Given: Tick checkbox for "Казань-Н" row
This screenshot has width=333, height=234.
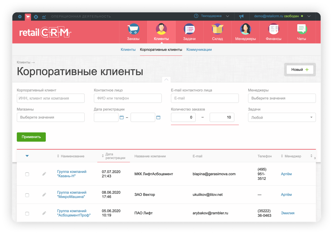Looking at the screenshot, I should (27, 174).
